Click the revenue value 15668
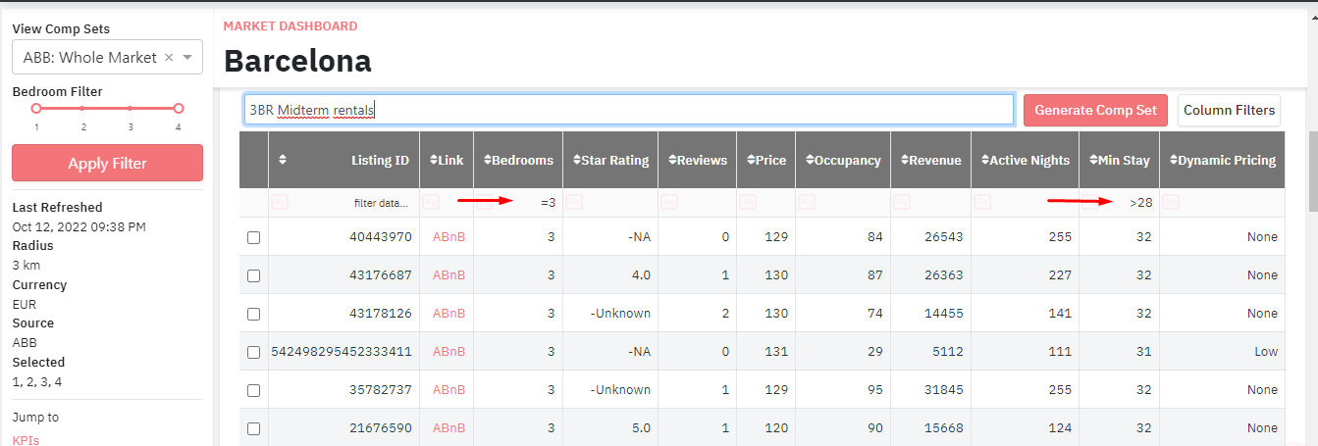 pyautogui.click(x=943, y=428)
